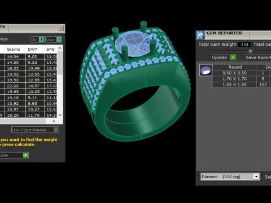Viewport: 271px width, 203px height.
Task: Click the Save Report button
Action: [258, 58]
